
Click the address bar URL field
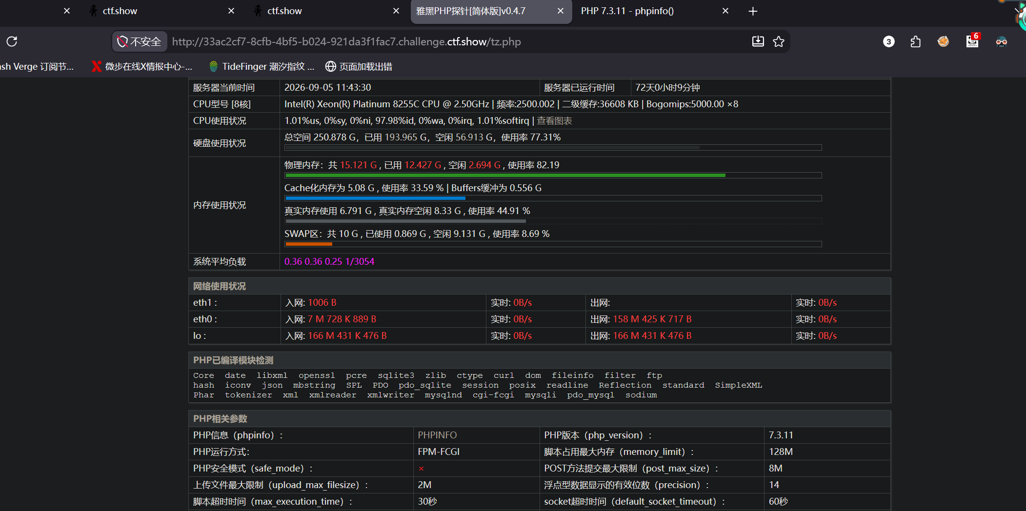pos(346,41)
